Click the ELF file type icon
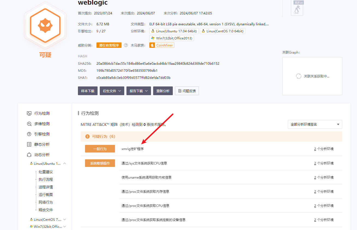This screenshot has height=230, width=357. [x=297, y=8]
